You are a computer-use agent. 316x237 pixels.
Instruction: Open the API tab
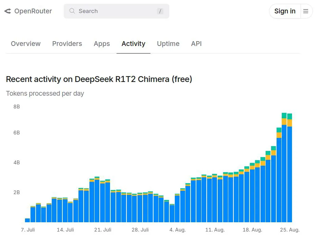click(196, 44)
